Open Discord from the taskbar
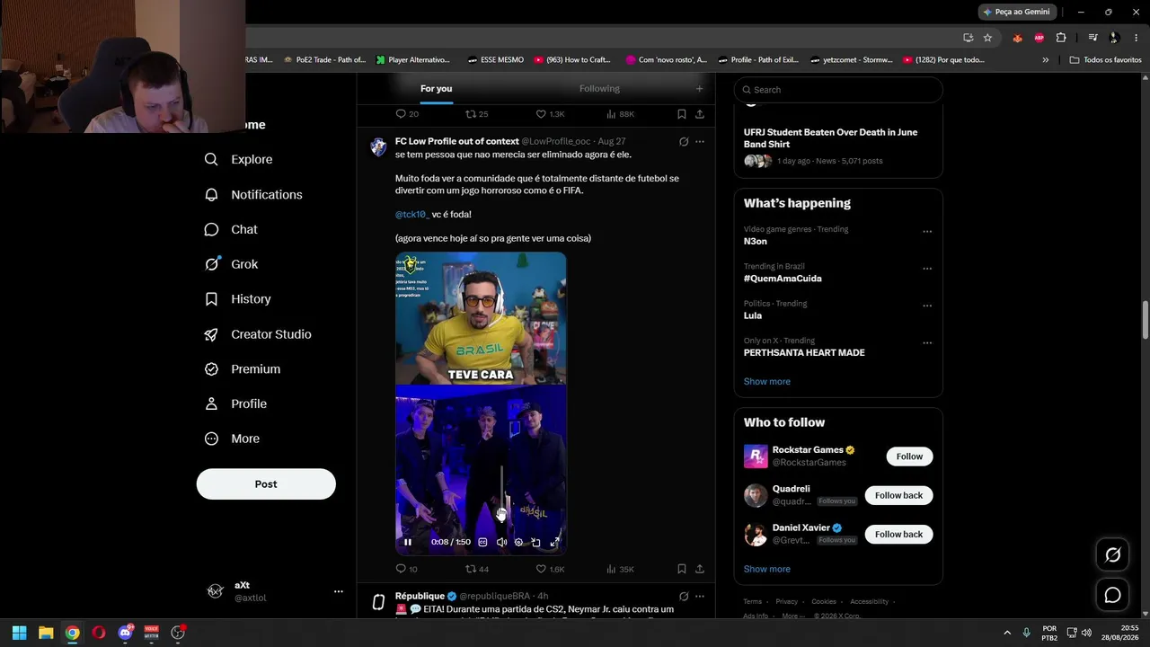 125,633
